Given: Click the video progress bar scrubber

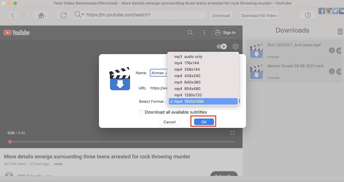Looking at the screenshot, I should pyautogui.click(x=10, y=142).
